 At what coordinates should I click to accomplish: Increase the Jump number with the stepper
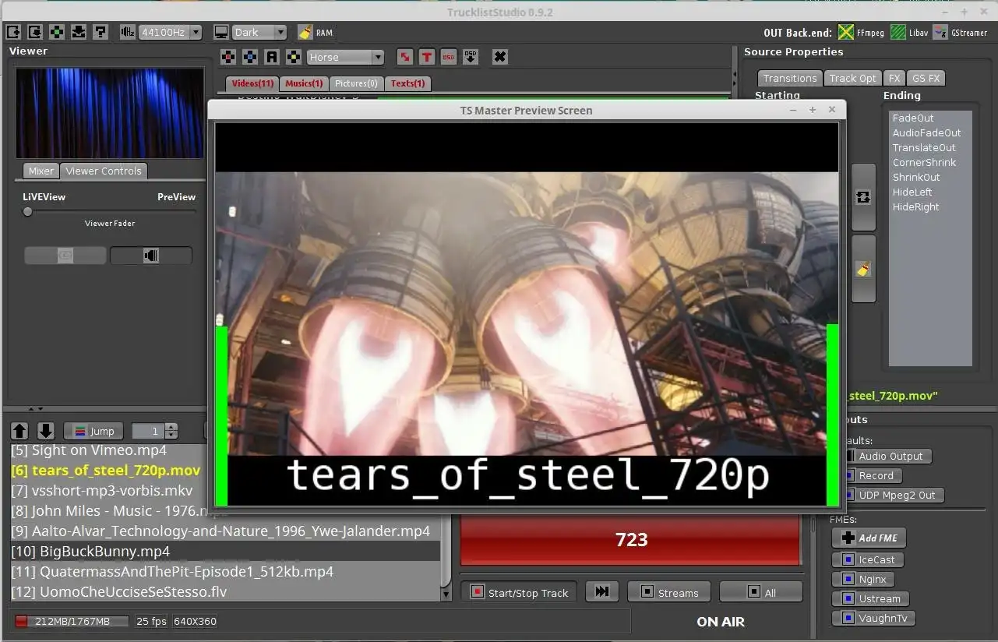(171, 427)
